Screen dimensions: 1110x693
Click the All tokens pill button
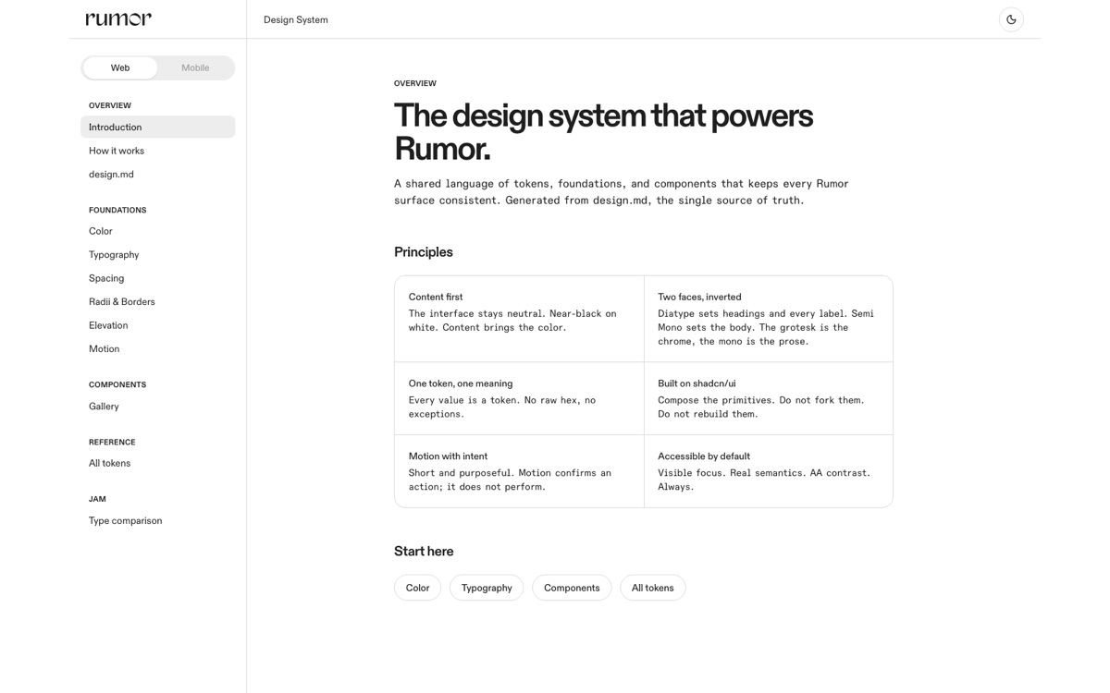click(x=653, y=588)
